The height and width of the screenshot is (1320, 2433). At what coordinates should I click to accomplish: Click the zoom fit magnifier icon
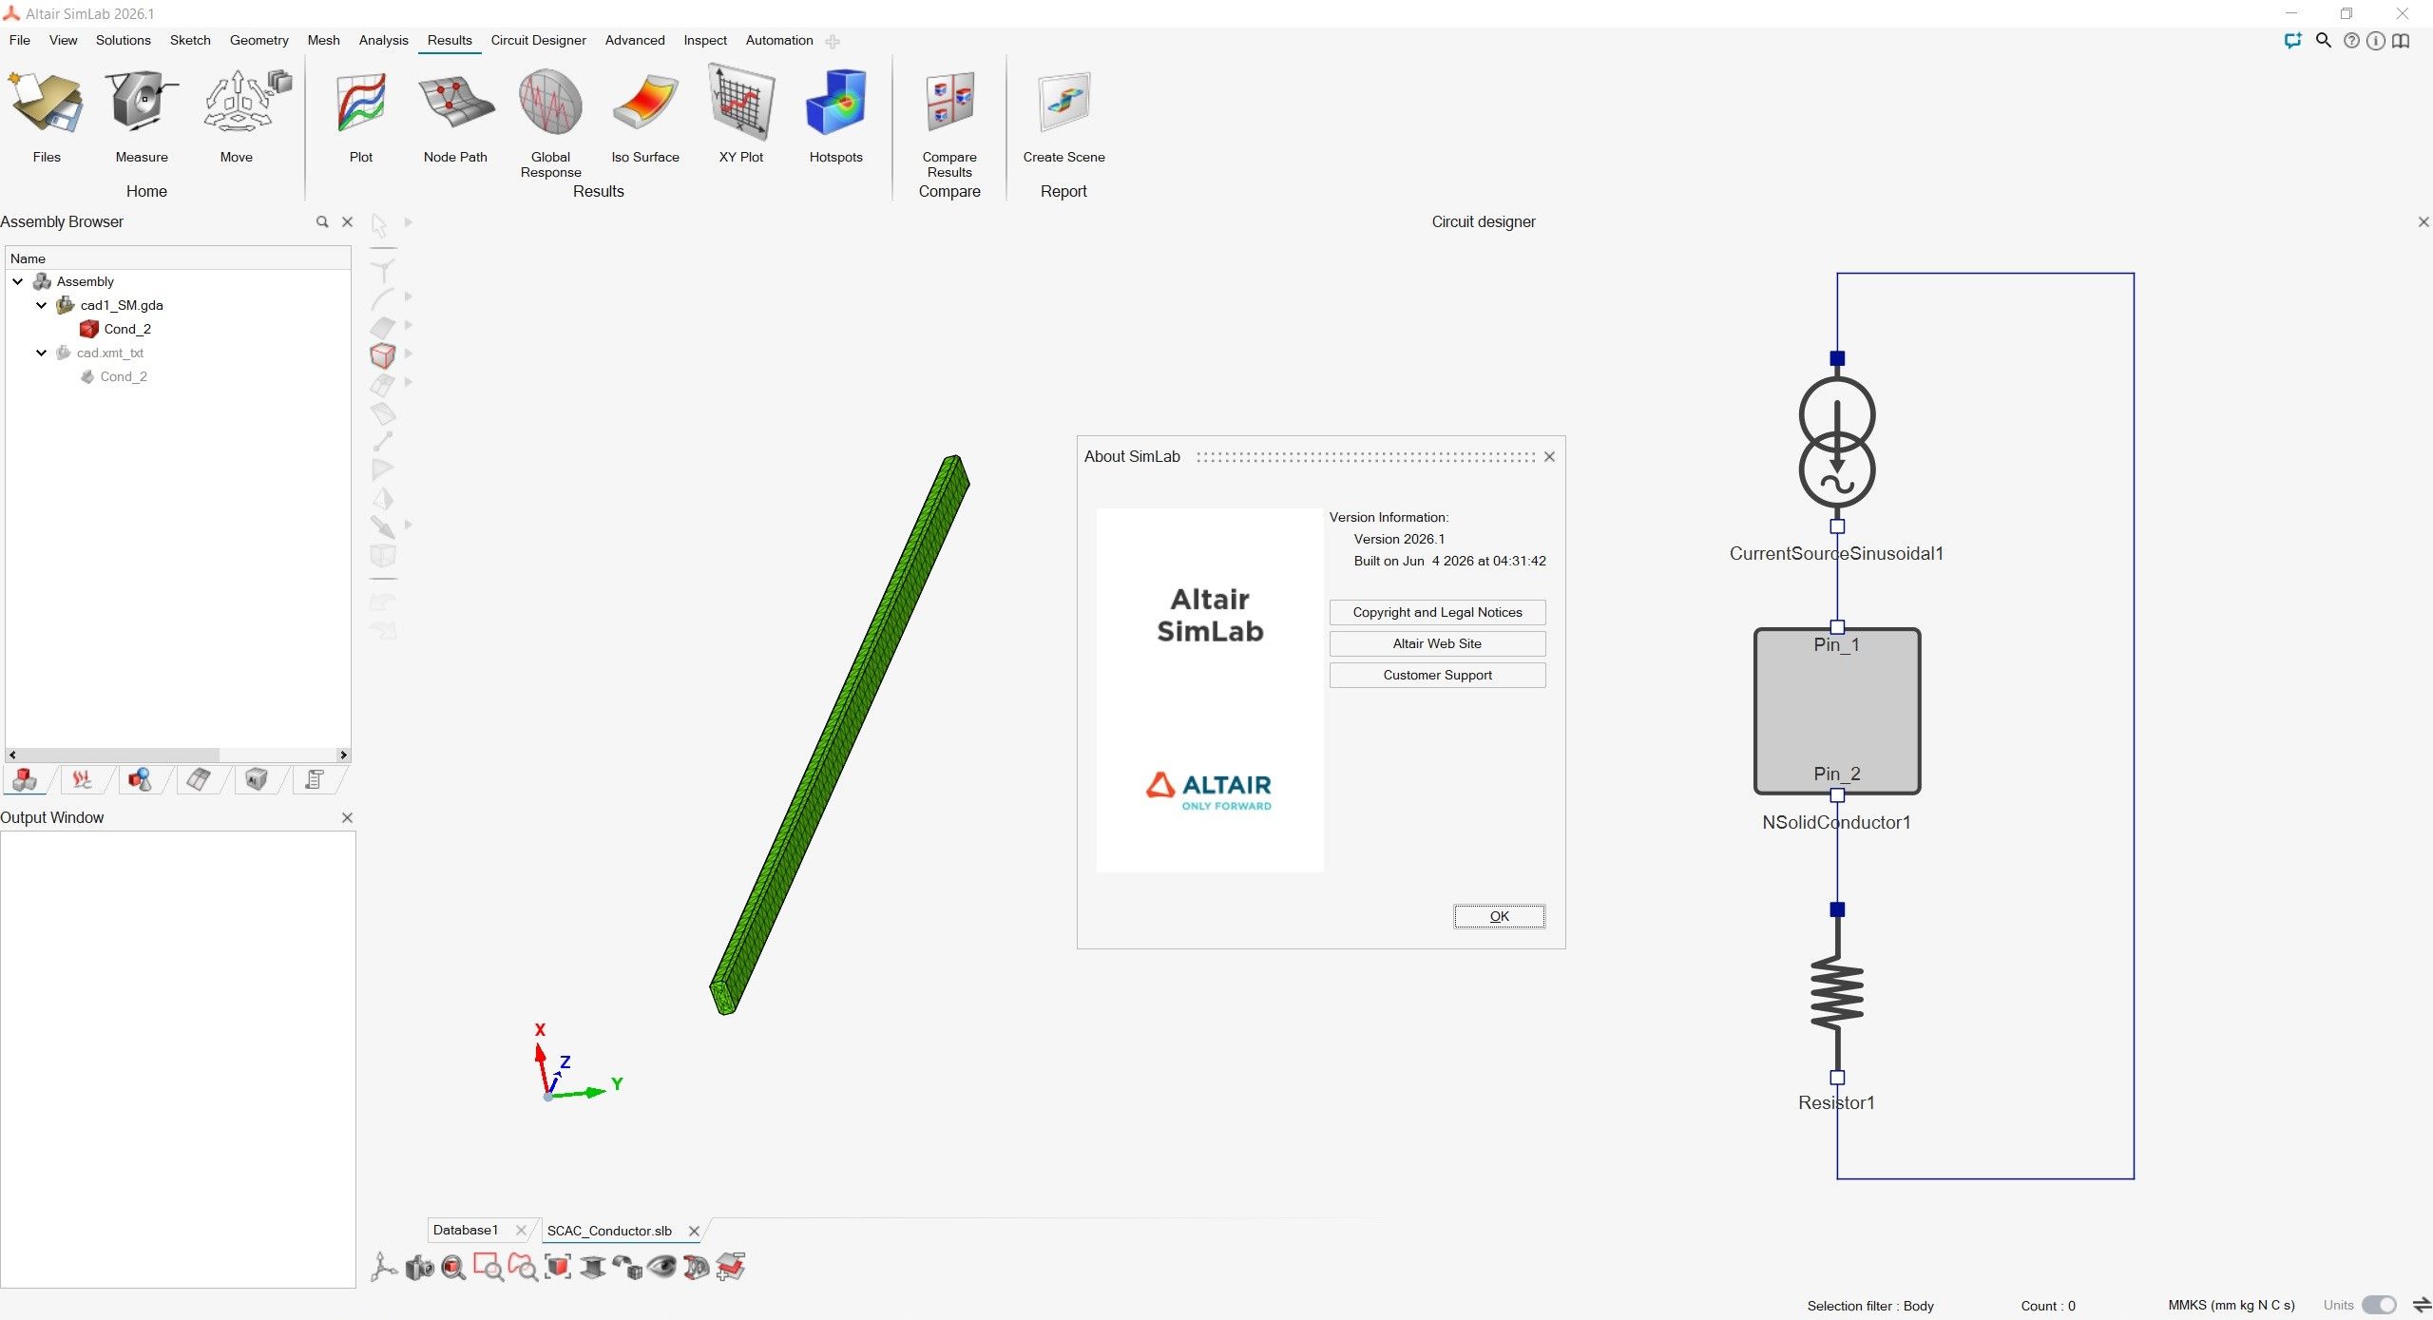coord(453,1267)
